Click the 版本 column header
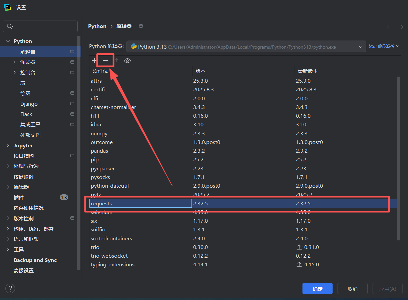The image size is (408, 300). 244,71
